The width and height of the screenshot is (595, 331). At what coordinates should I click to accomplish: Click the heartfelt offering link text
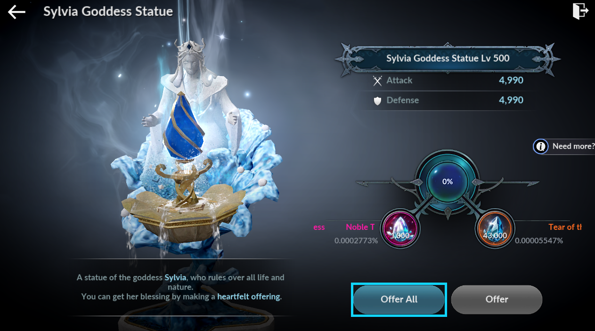tap(248, 297)
